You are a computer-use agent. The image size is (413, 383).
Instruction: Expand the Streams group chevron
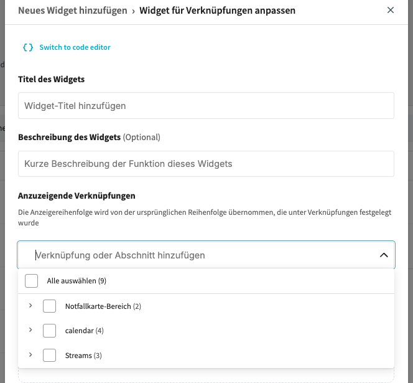click(x=30, y=355)
